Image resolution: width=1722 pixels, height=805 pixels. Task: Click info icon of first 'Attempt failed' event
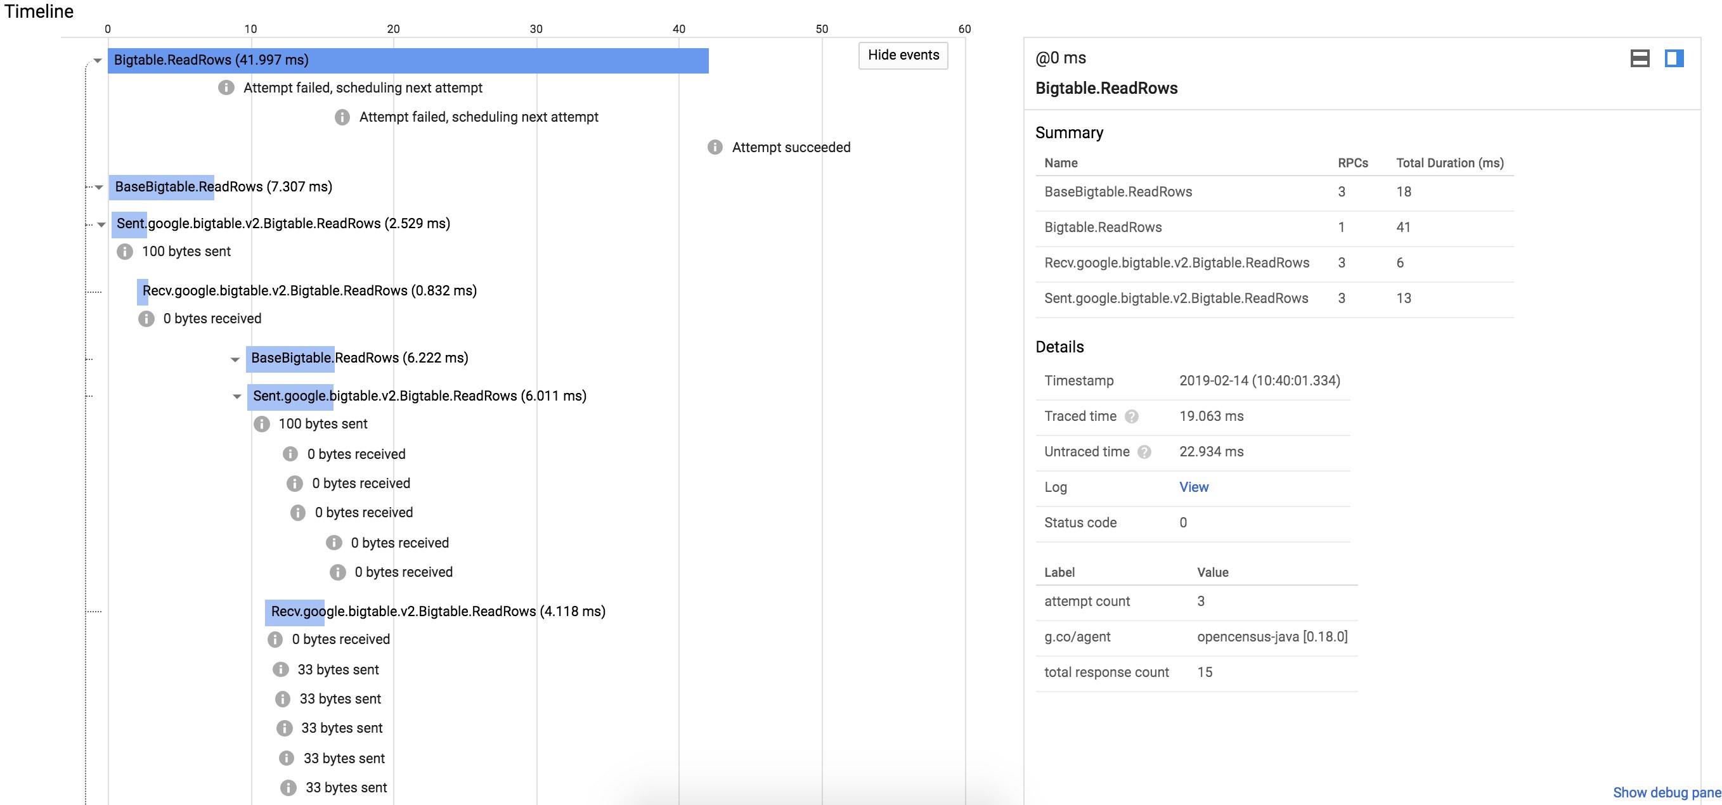(226, 87)
